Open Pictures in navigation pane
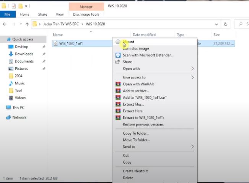This screenshot has width=249, height=183. (21, 69)
